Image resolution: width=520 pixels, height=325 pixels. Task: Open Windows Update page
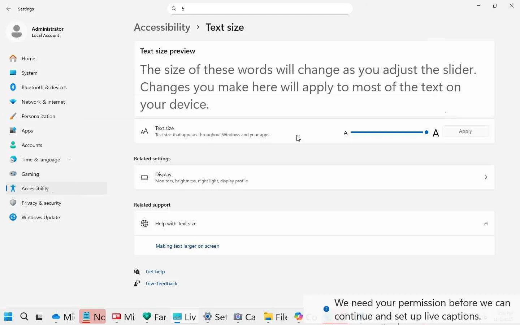pos(40,217)
